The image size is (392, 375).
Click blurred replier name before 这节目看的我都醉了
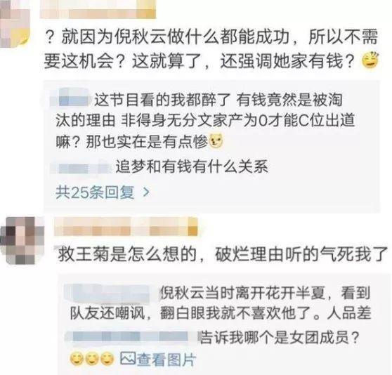pos(71,100)
